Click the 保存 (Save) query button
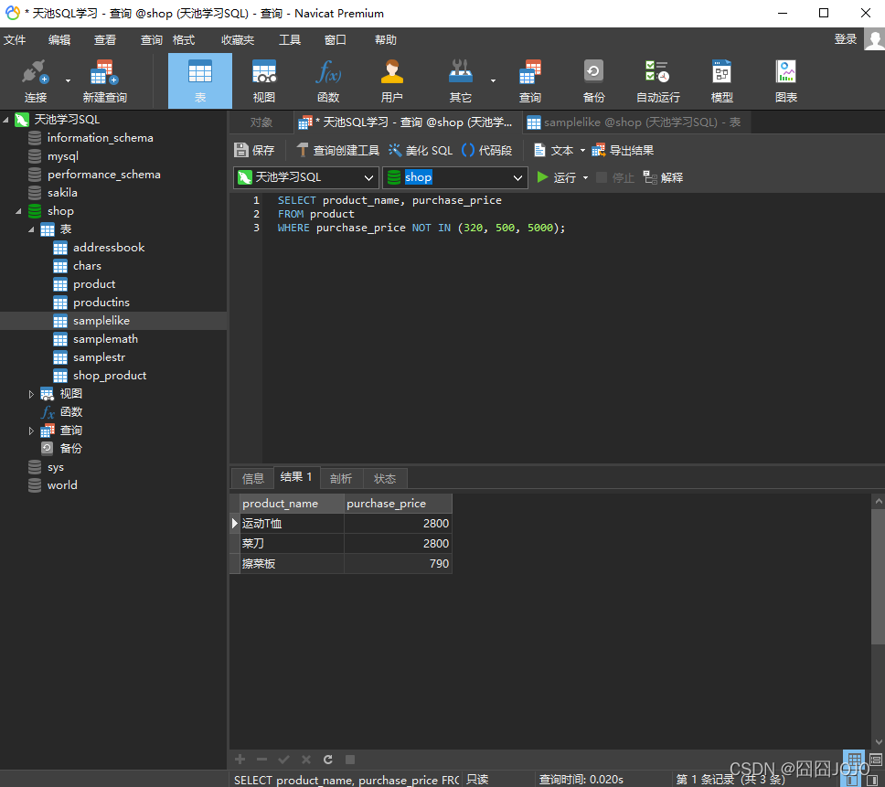The height and width of the screenshot is (787, 885). 254,150
